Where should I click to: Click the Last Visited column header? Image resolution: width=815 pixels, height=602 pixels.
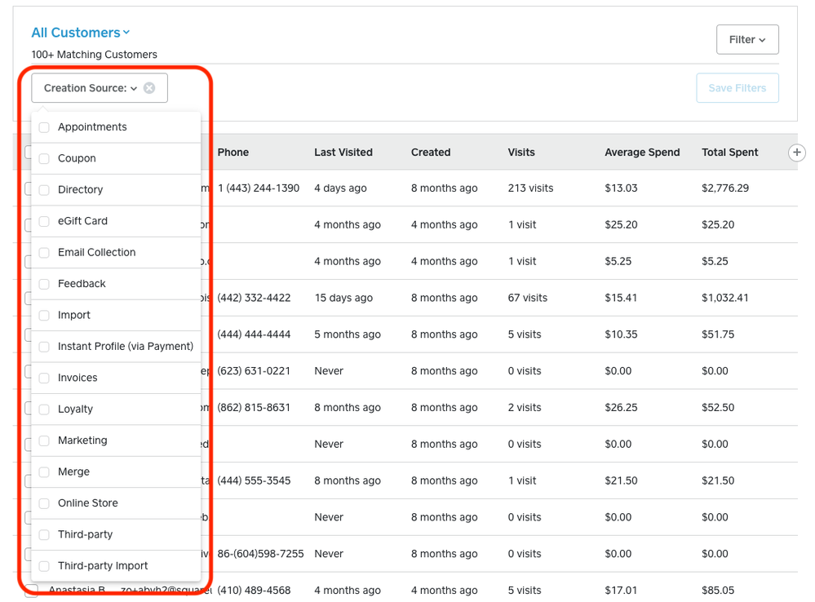(x=343, y=153)
